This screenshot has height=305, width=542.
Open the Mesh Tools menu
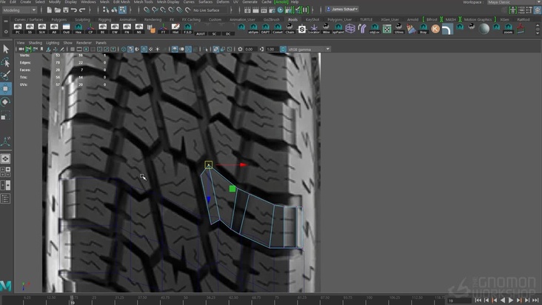point(143,2)
